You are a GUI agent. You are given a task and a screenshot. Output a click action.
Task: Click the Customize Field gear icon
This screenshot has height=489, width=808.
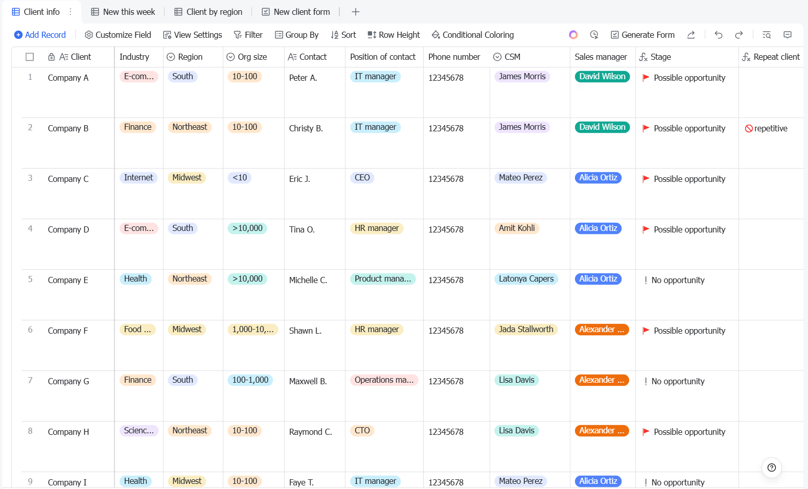coord(89,35)
